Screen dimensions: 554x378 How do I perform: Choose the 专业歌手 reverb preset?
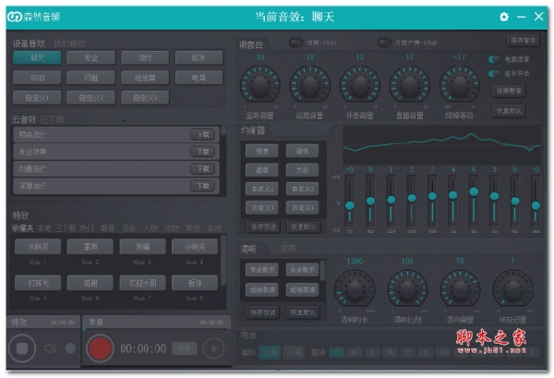click(x=262, y=270)
